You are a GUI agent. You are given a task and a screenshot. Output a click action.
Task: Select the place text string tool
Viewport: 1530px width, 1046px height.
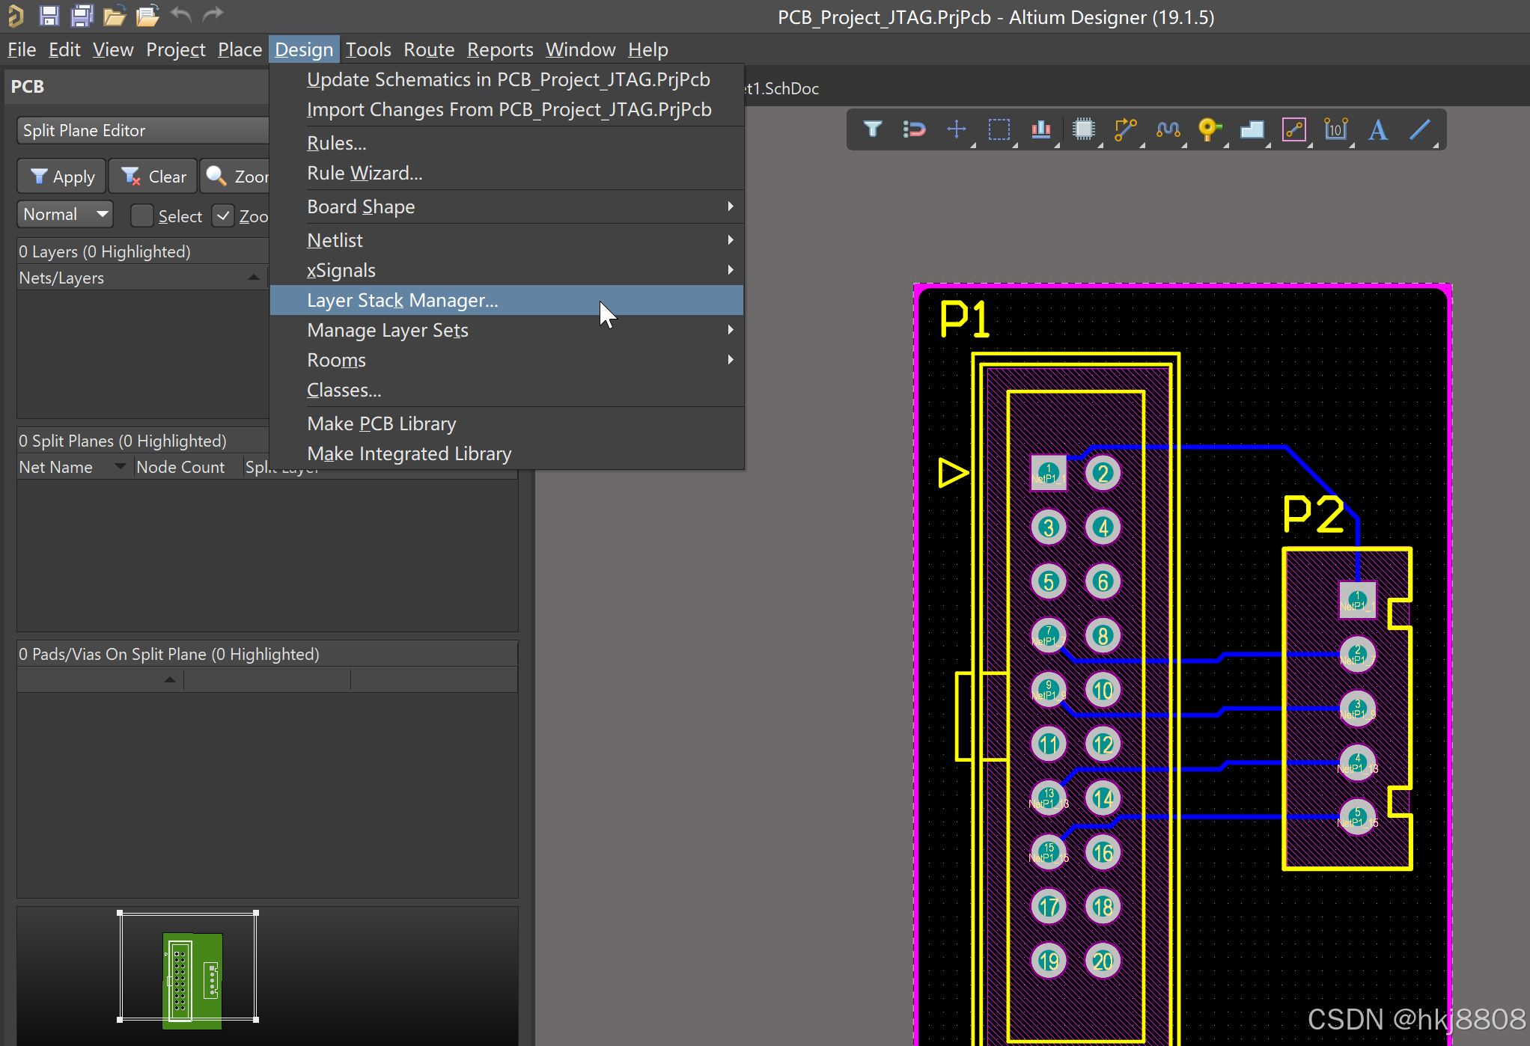(x=1377, y=129)
